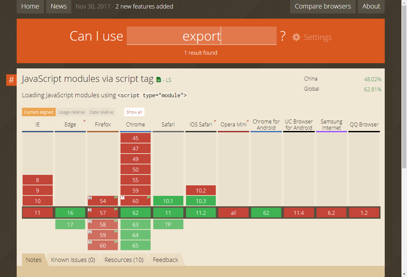Click the Chrome column header
407x277 pixels.
[x=136, y=124]
